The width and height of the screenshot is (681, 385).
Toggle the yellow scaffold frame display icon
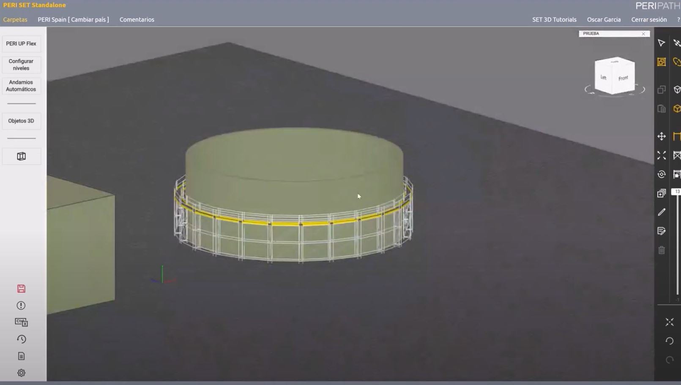pyautogui.click(x=677, y=136)
